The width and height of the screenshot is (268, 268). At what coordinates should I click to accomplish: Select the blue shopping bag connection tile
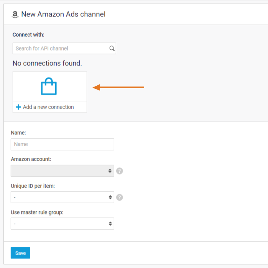tap(49, 87)
